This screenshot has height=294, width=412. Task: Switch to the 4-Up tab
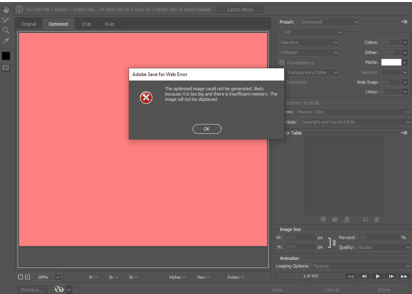coord(109,24)
